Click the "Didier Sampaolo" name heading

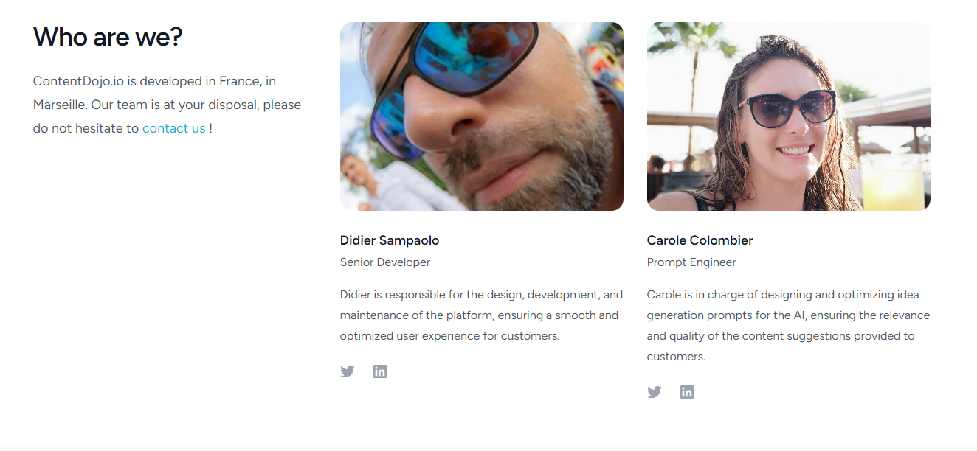[390, 240]
